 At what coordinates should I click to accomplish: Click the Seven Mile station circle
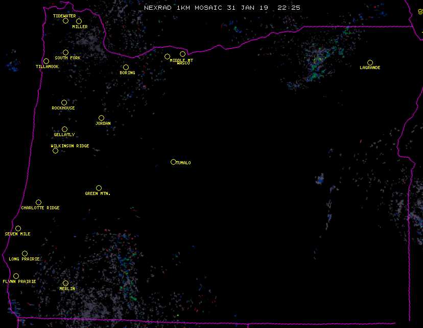coord(18,228)
